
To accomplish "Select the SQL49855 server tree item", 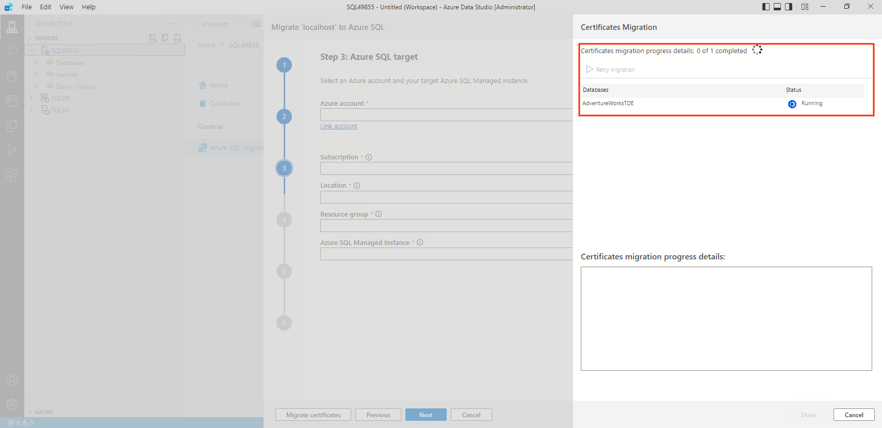I will pyautogui.click(x=105, y=51).
